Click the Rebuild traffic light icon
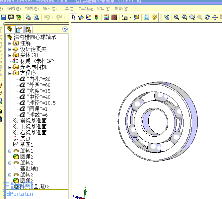The image size is (222, 199). [96, 17]
